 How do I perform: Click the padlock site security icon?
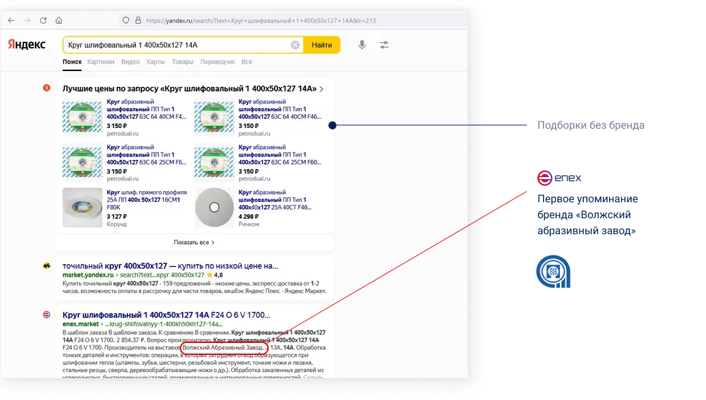138,21
